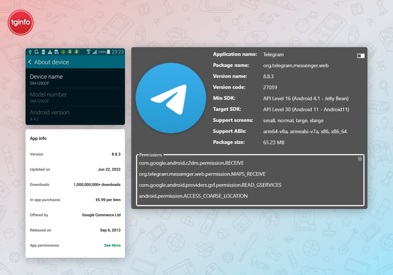Image resolution: width=393 pixels, height=275 pixels.
Task: Click the Package name label
Action: pyautogui.click(x=231, y=65)
